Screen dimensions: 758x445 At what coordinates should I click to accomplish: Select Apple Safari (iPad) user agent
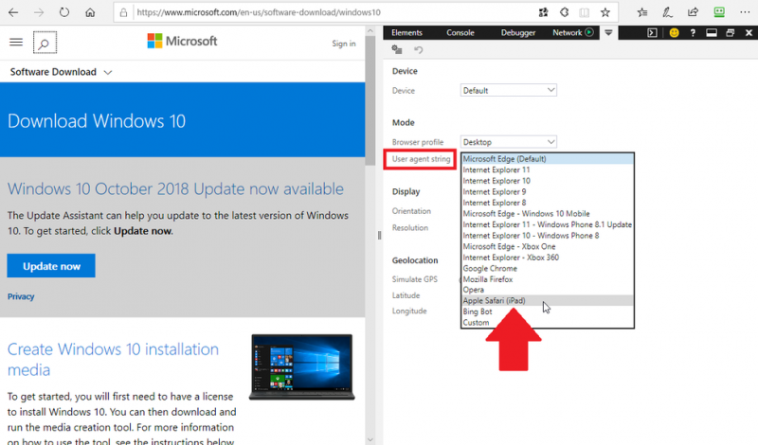tap(548, 300)
